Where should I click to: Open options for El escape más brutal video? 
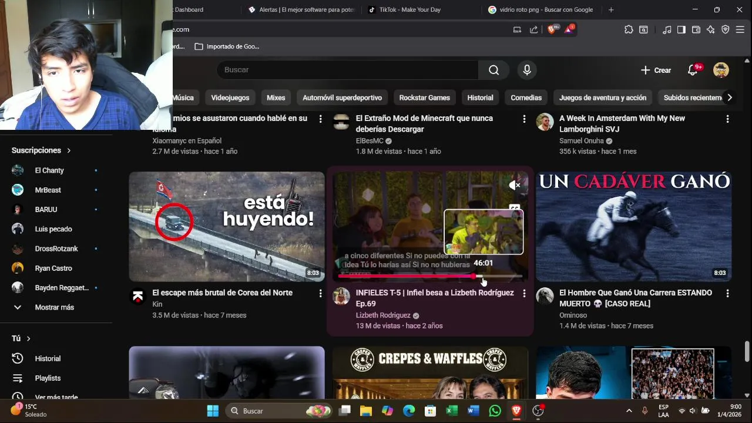click(320, 293)
